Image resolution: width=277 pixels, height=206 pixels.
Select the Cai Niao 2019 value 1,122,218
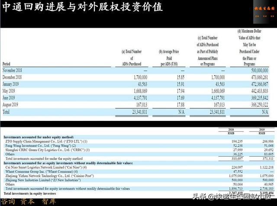(x=267, y=167)
